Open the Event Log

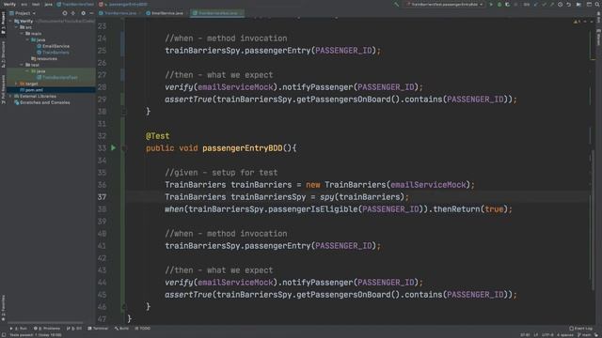click(x=581, y=329)
